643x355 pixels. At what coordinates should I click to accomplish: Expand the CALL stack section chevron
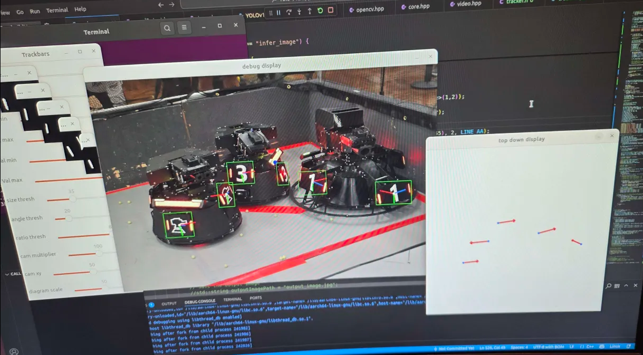coord(7,274)
